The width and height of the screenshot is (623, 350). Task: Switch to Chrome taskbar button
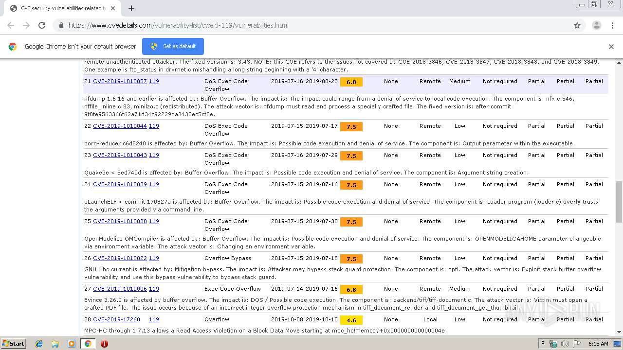[88, 344]
